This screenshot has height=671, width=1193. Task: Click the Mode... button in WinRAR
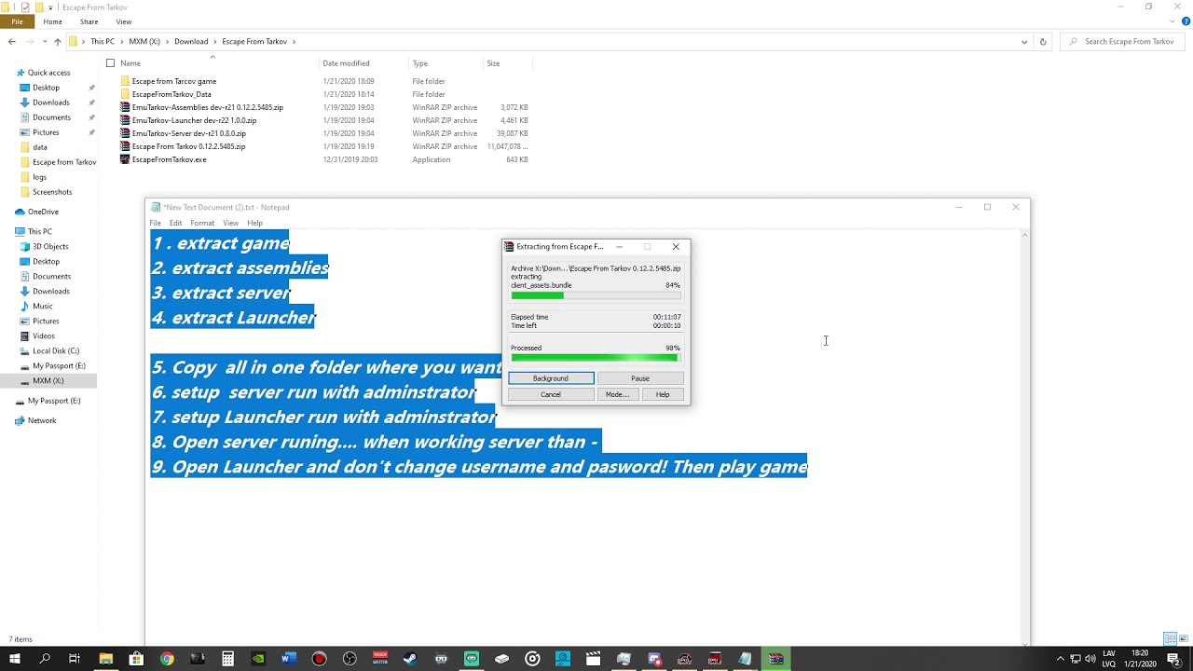(x=617, y=394)
